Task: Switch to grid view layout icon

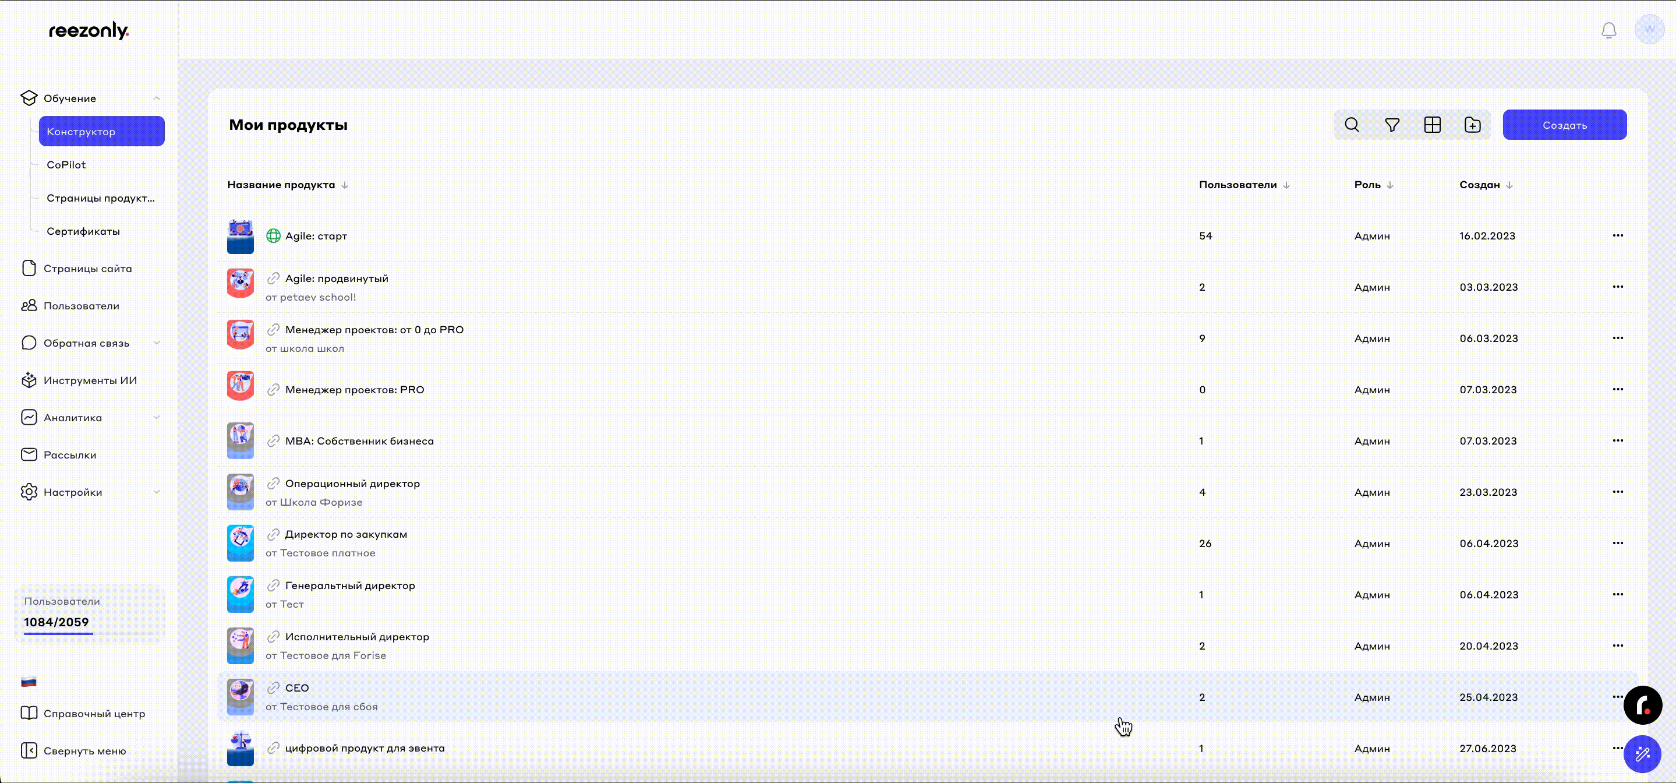Action: [x=1432, y=125]
